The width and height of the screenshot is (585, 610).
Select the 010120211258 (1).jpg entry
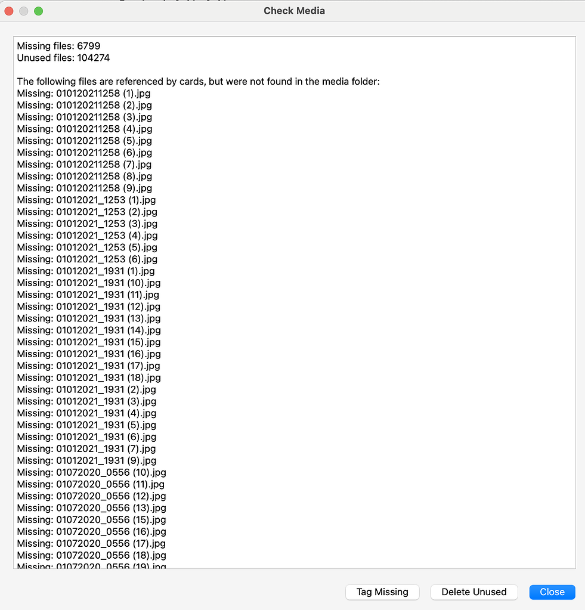click(83, 94)
